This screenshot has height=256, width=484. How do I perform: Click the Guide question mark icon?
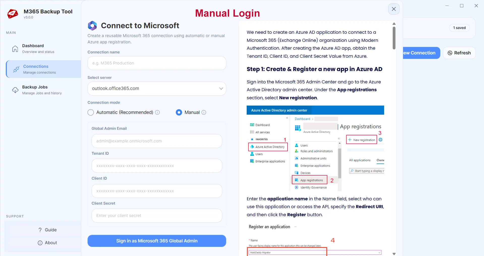point(40,230)
